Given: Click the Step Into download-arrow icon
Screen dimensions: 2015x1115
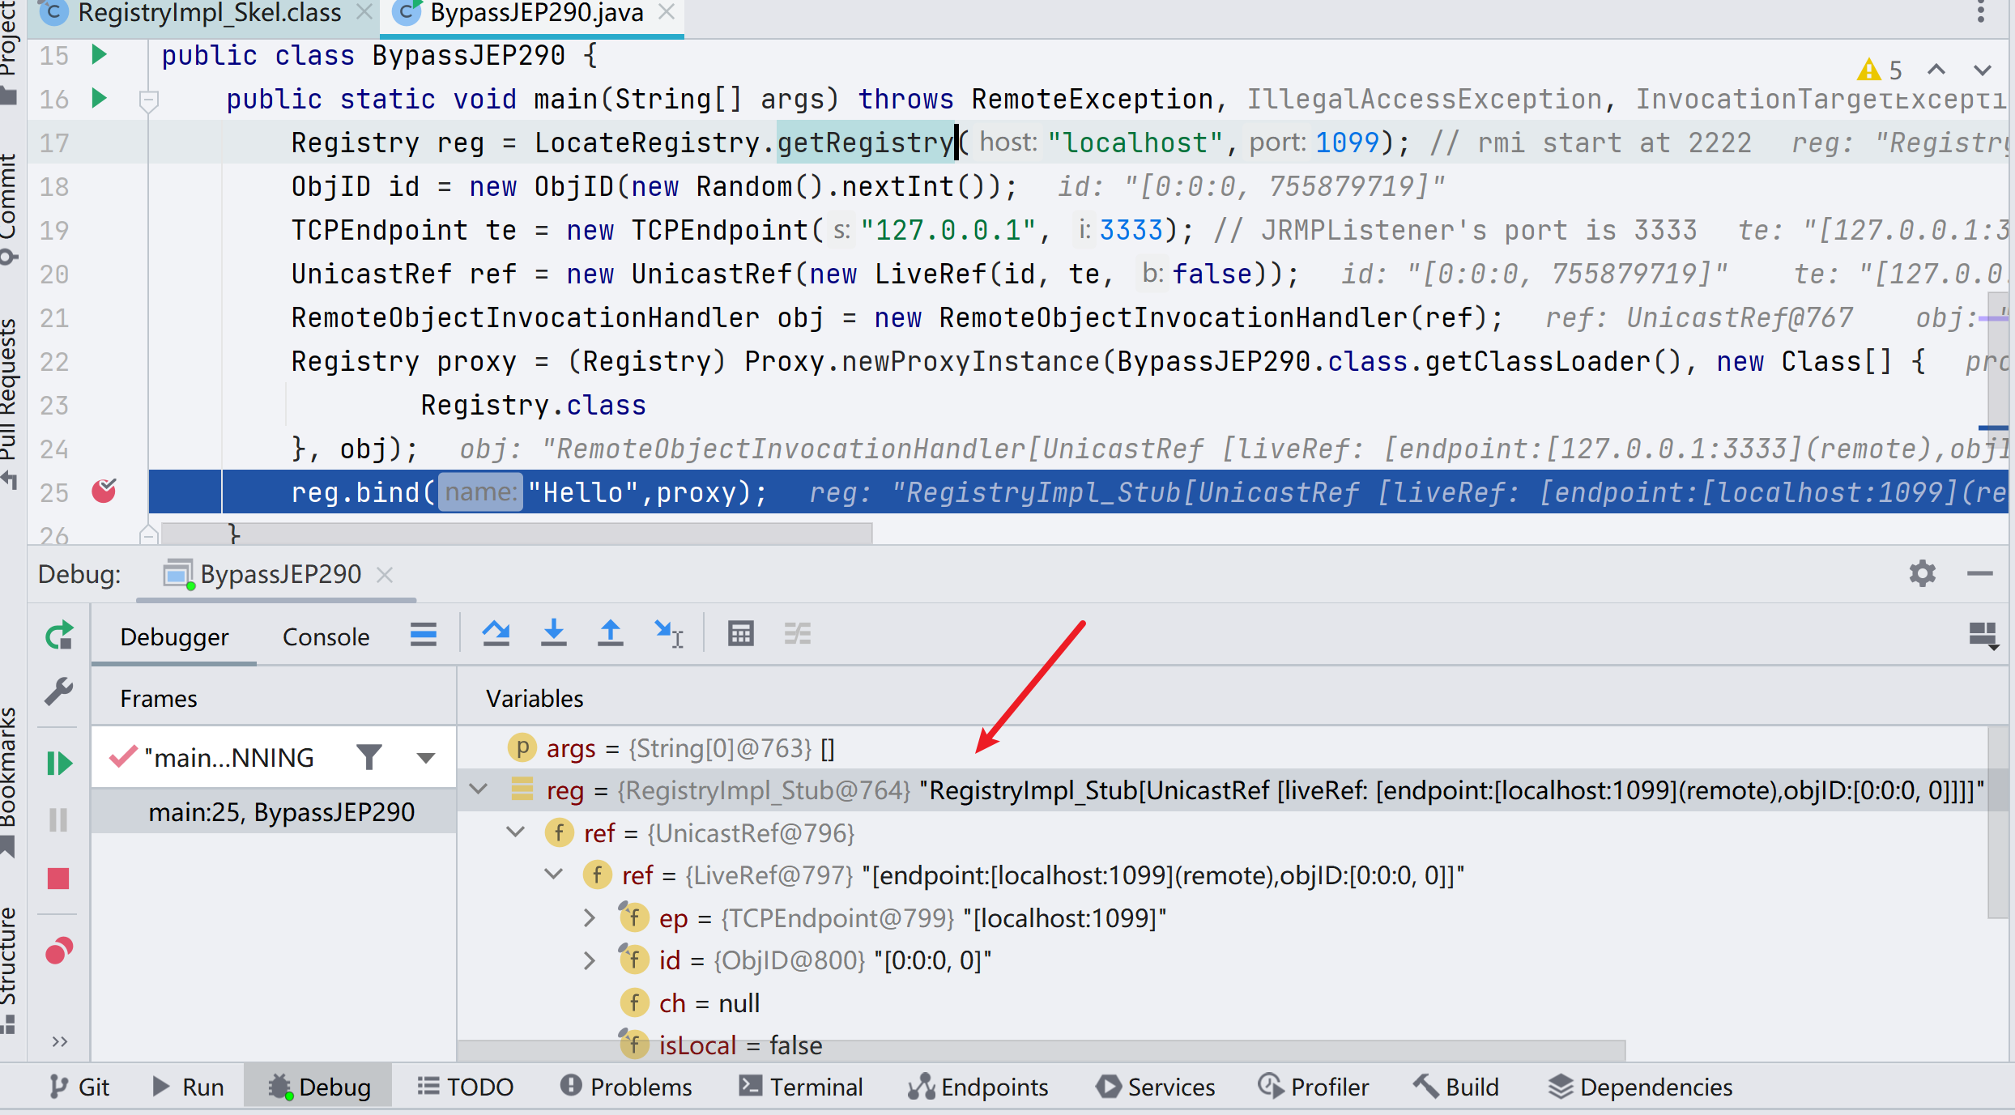Looking at the screenshot, I should [553, 634].
